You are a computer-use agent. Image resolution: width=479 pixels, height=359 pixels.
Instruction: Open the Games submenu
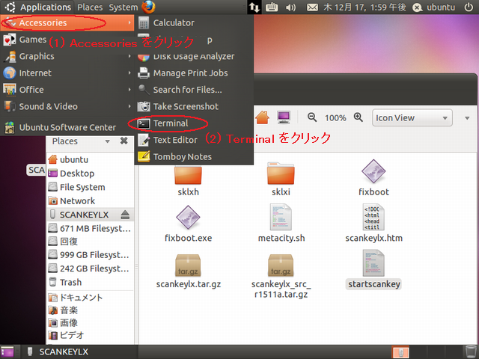point(67,40)
